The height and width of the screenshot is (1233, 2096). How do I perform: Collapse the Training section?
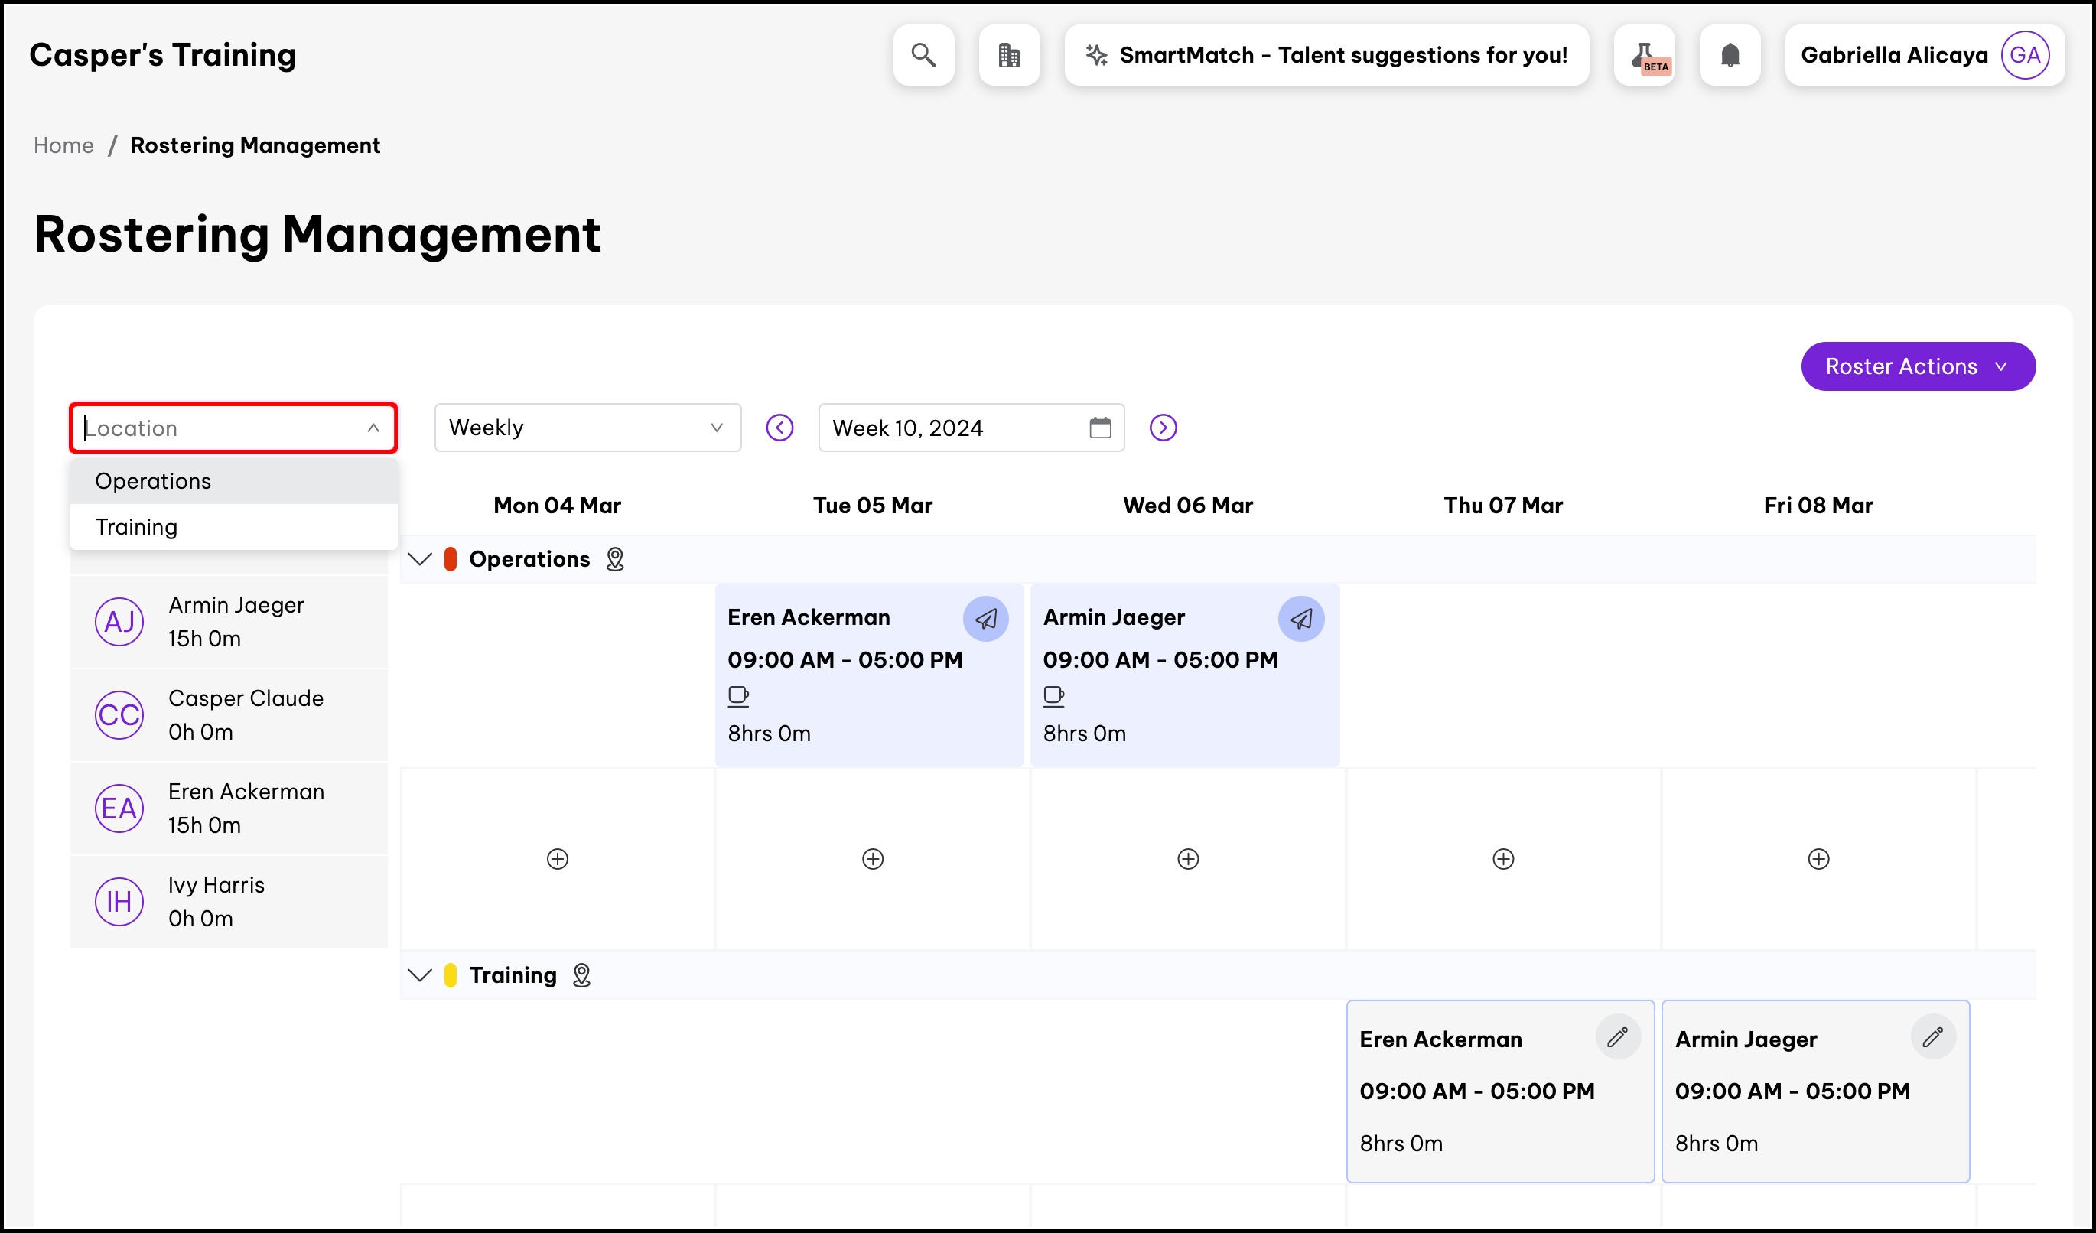click(x=420, y=975)
